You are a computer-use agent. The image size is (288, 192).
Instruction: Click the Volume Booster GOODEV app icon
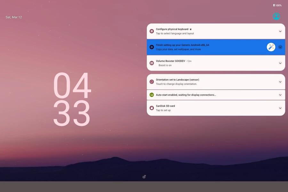pyautogui.click(x=152, y=63)
